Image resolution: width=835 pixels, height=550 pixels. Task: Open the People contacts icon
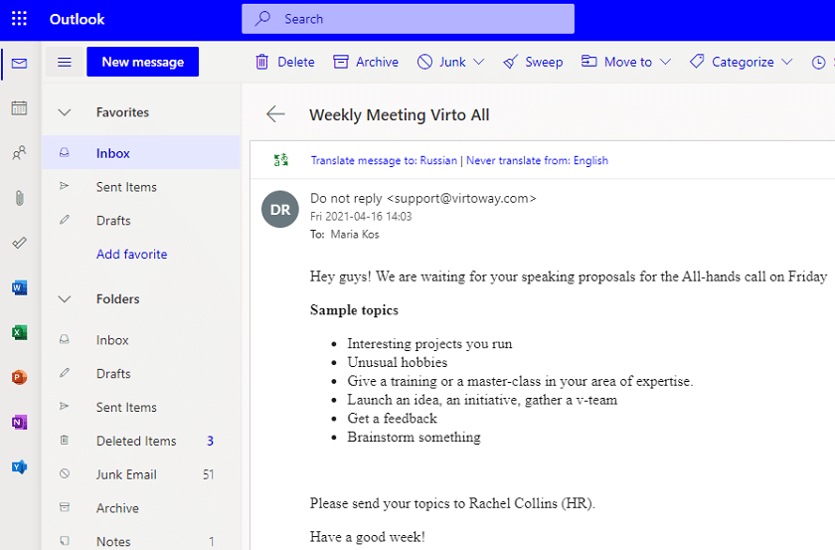[x=19, y=153]
